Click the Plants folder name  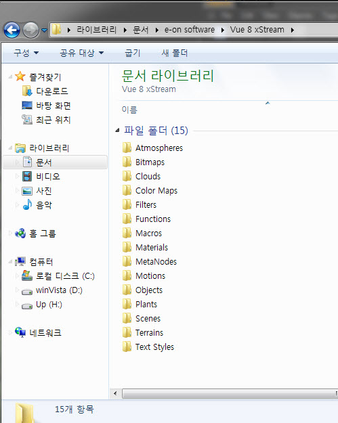pos(146,305)
